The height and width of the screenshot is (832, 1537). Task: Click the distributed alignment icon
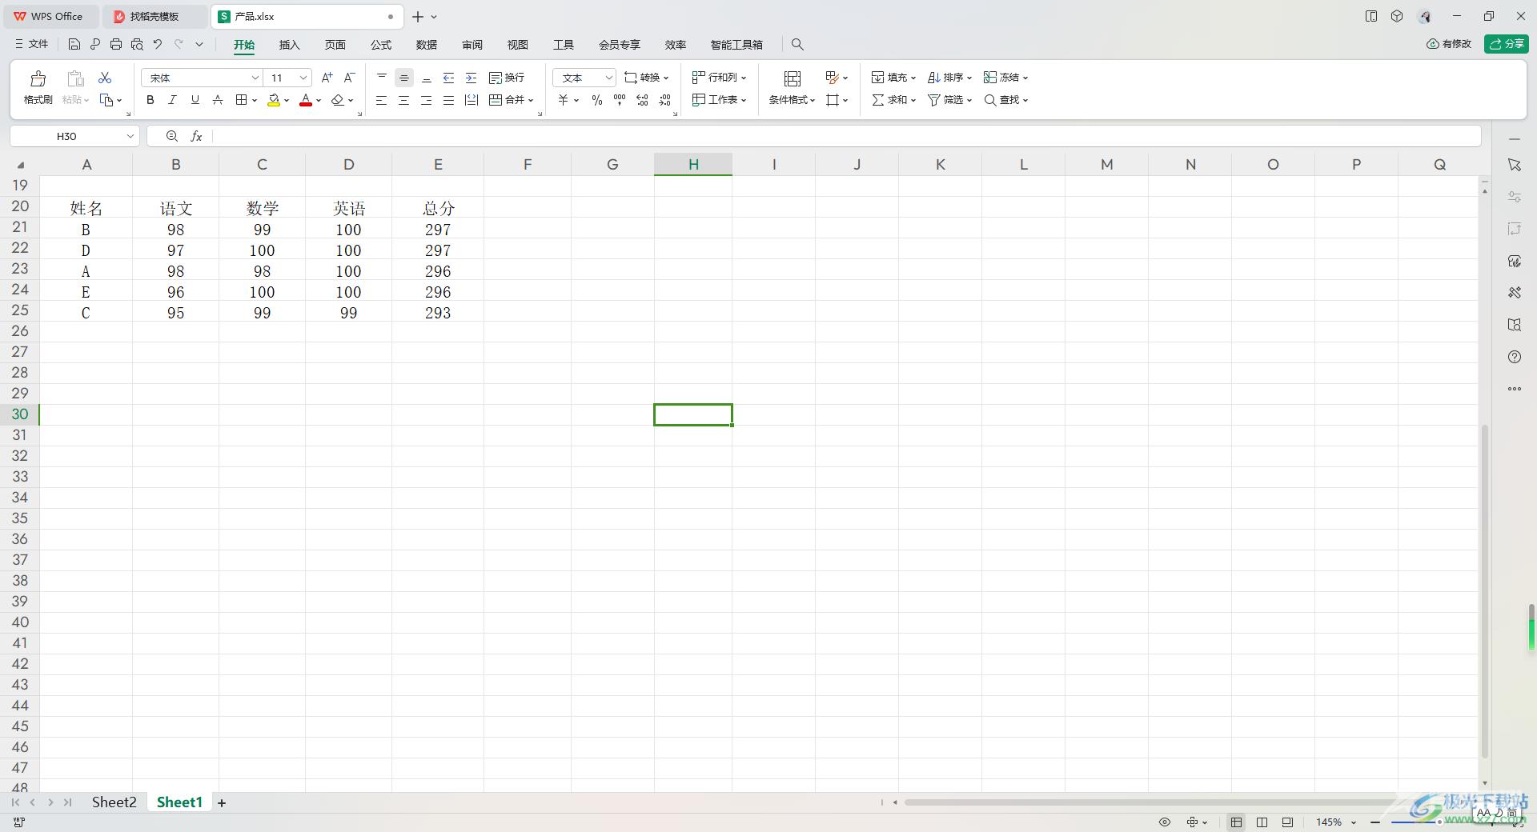pos(472,100)
